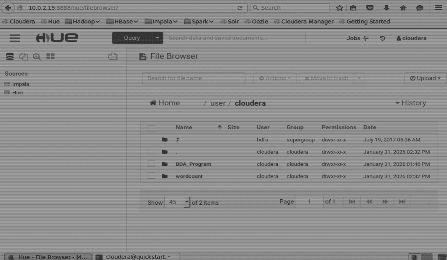Open the folder icon at left panel's right edge
Image resolution: width=447 pixels, height=260 pixels.
113,56
